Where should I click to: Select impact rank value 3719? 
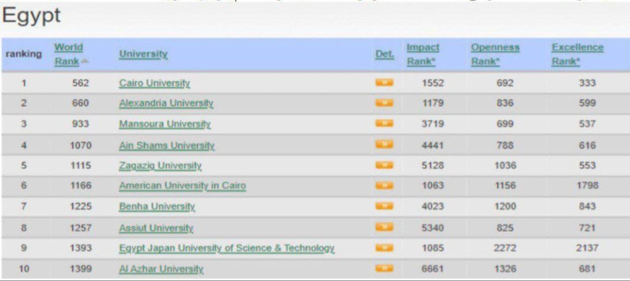click(433, 124)
